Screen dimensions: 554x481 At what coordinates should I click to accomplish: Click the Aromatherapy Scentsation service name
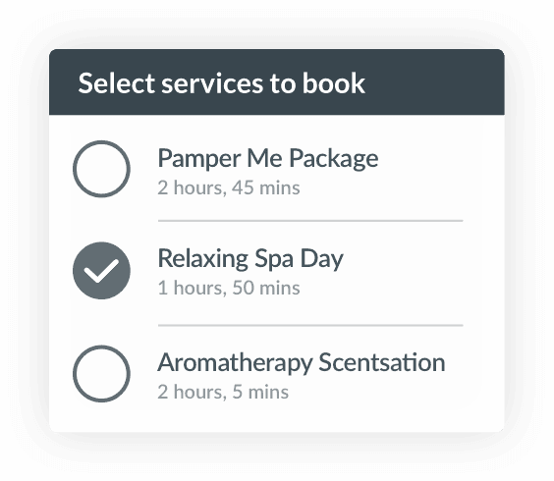(x=301, y=363)
